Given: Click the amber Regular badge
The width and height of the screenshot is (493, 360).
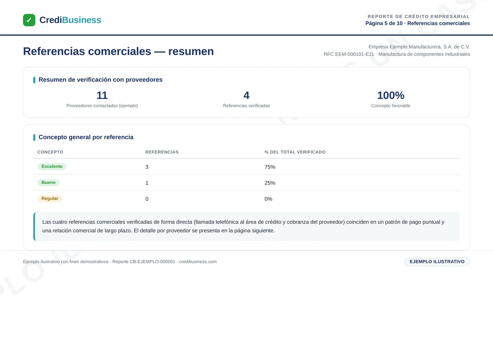Looking at the screenshot, I should click(50, 199).
